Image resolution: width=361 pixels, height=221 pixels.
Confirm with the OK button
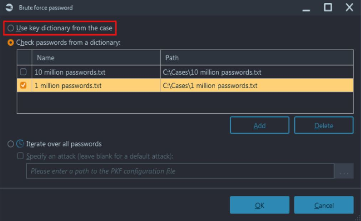click(259, 205)
